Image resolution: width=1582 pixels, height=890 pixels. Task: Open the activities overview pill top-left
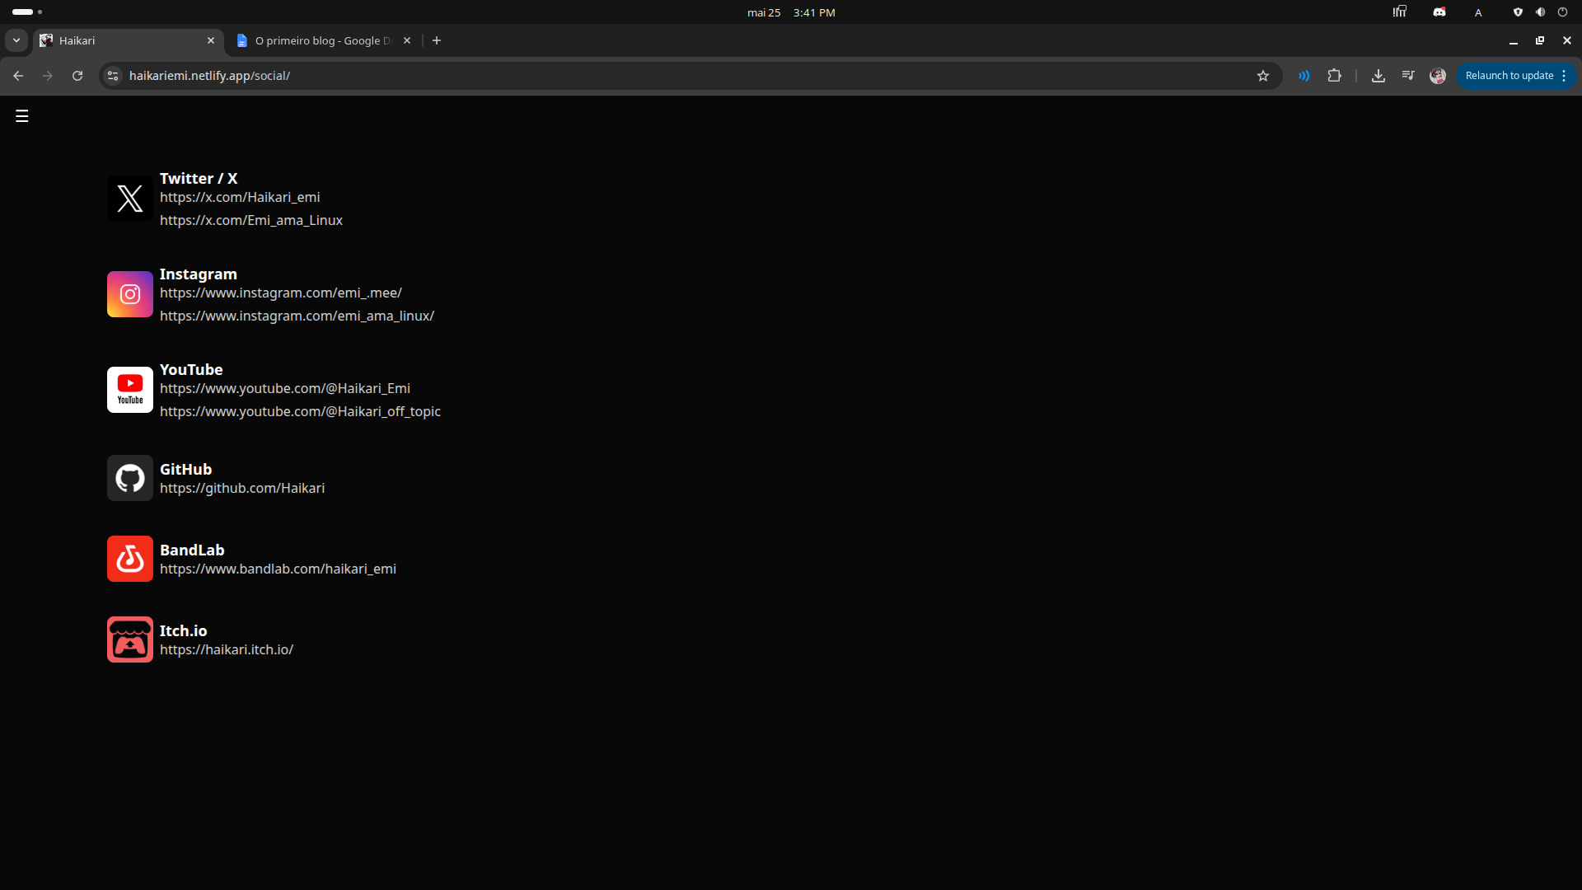click(x=27, y=12)
